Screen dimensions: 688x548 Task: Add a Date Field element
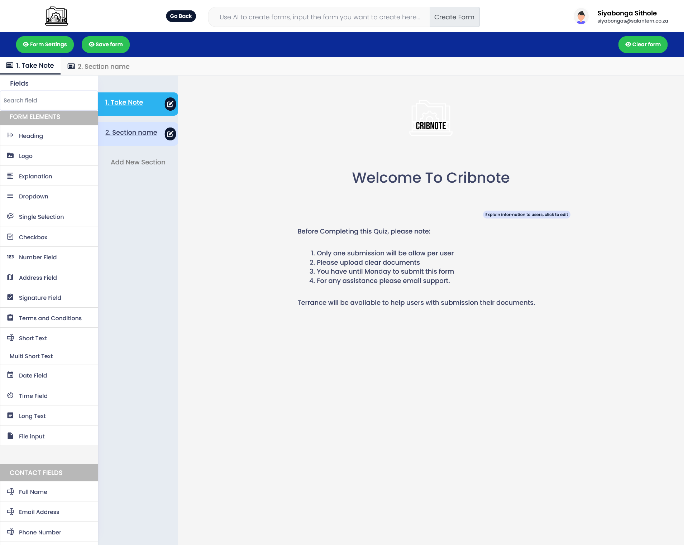tap(33, 375)
